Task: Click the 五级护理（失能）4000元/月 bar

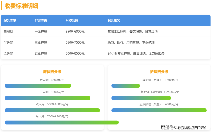Action: click(159, 110)
